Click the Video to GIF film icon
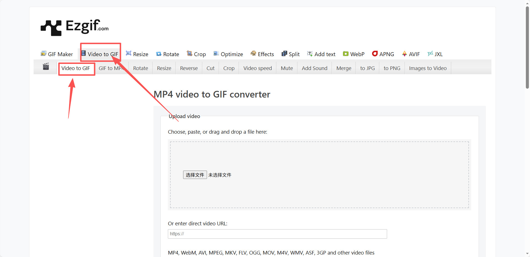The width and height of the screenshot is (530, 257). tap(84, 53)
